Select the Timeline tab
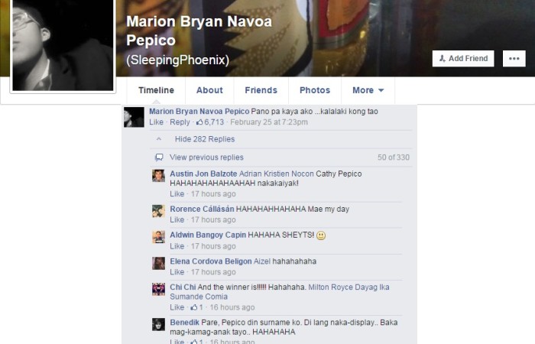This screenshot has height=344, width=535. (x=156, y=90)
